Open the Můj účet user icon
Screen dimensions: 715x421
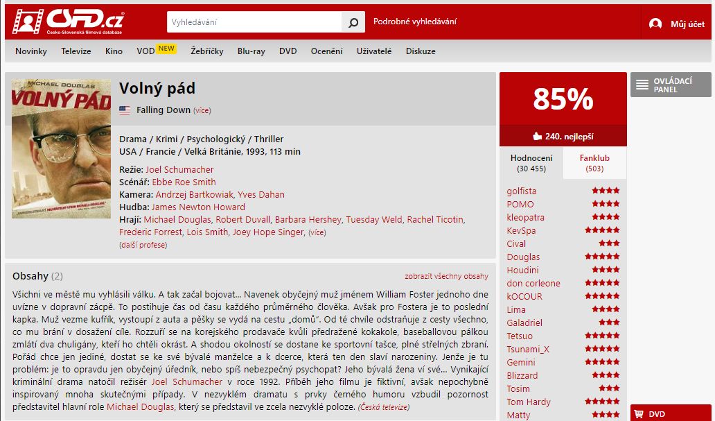(x=655, y=24)
